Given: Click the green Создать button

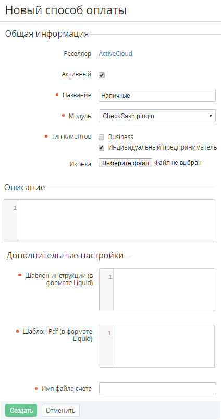Looking at the screenshot, I should (21, 411).
